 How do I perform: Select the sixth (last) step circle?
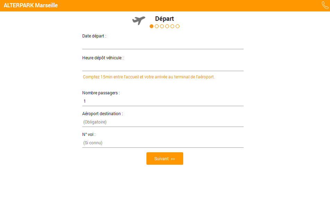pos(178,26)
